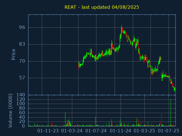Screen dimensions: 182x136
Task: Click the price axis label 57
Action: point(22,78)
